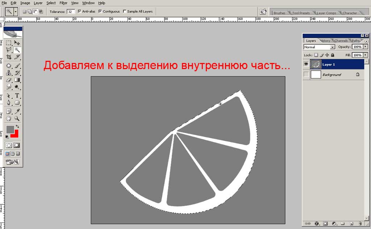
Task: Choose the Hand tool
Action: pyautogui.click(x=9, y=118)
